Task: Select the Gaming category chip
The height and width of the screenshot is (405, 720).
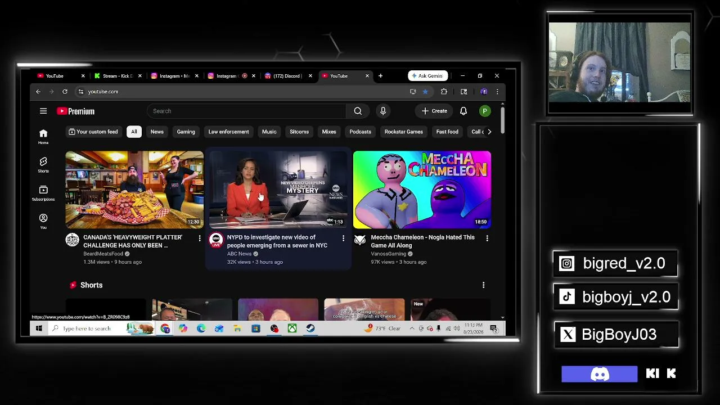Action: pyautogui.click(x=186, y=132)
